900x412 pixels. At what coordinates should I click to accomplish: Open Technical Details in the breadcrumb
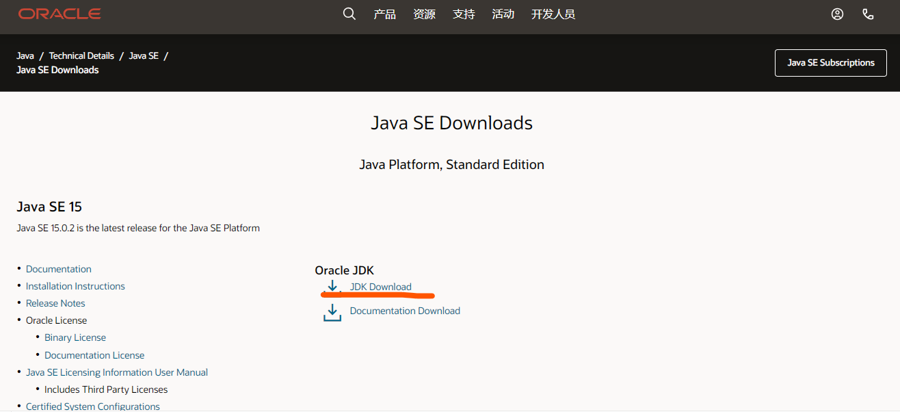point(81,55)
